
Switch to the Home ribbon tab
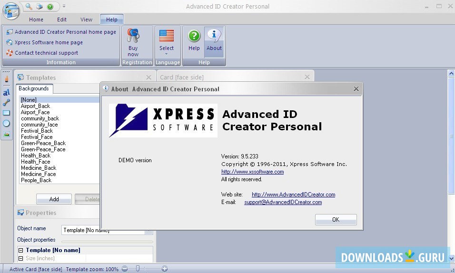[36, 19]
